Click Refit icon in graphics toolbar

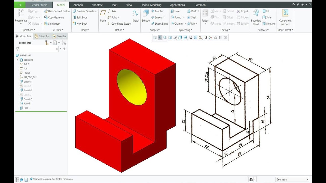click(x=155, y=38)
